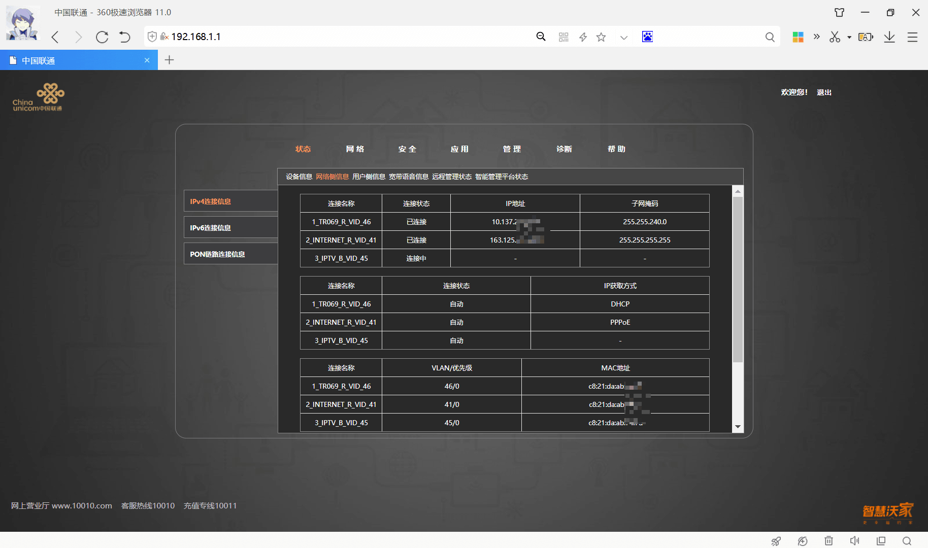Open the 帮助 main menu
The height and width of the screenshot is (548, 928).
click(616, 149)
